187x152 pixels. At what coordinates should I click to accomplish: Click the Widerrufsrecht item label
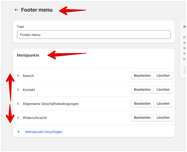pos(34,118)
